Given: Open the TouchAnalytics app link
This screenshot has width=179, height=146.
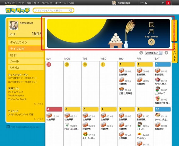Looking at the screenshot, I should [16, 96].
